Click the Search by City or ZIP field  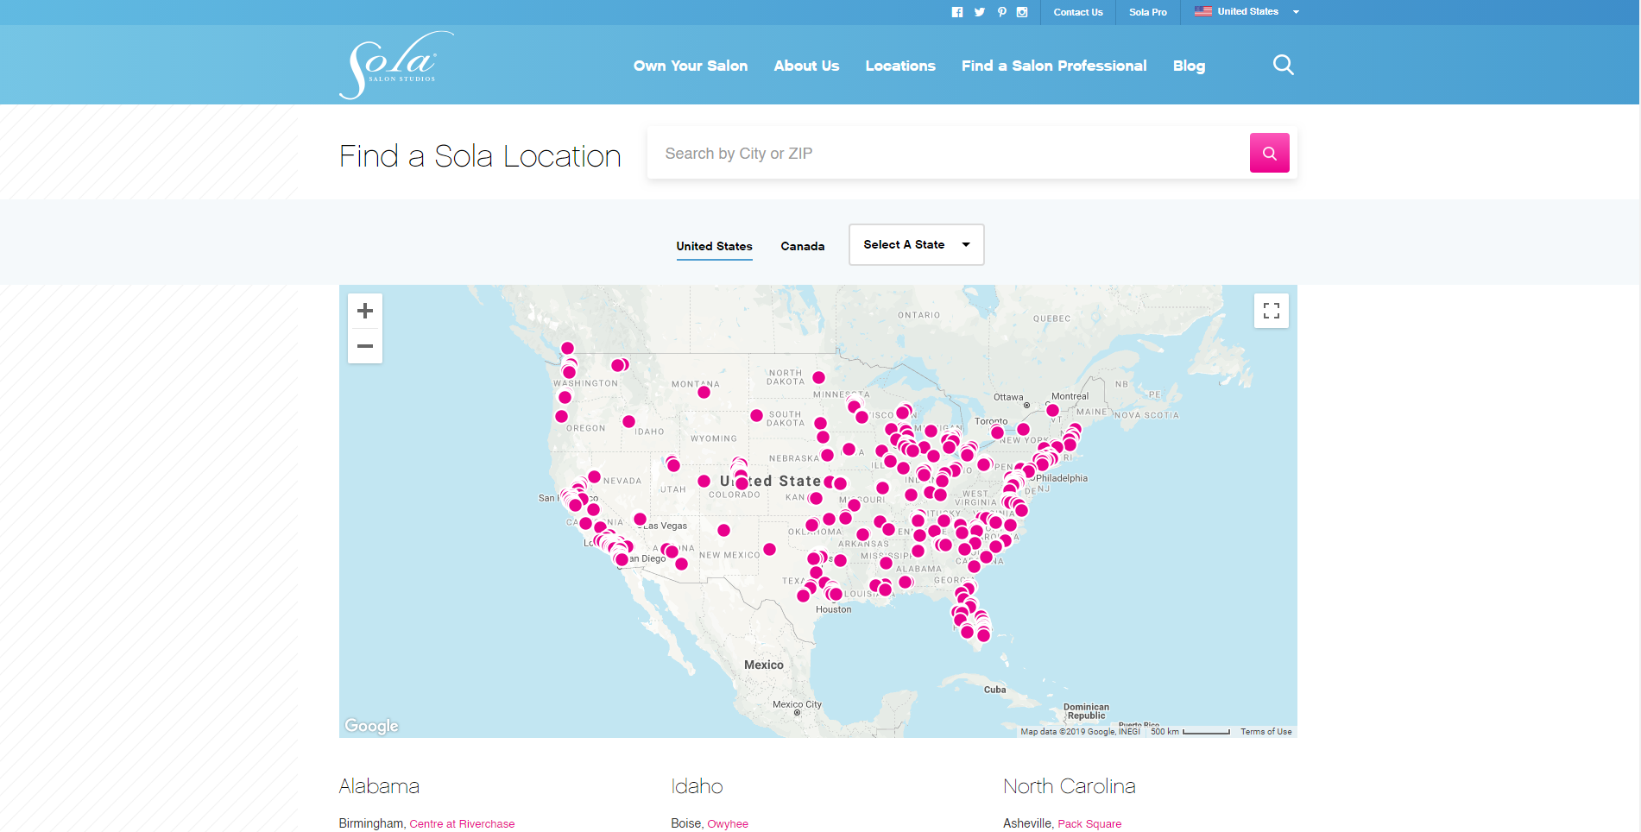pos(948,154)
